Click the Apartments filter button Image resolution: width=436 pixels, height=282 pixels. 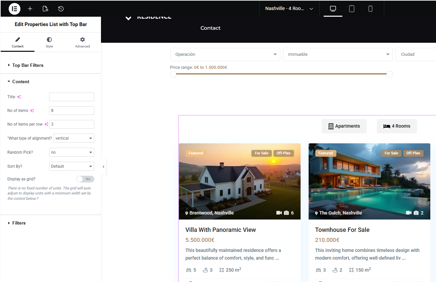[x=344, y=126]
